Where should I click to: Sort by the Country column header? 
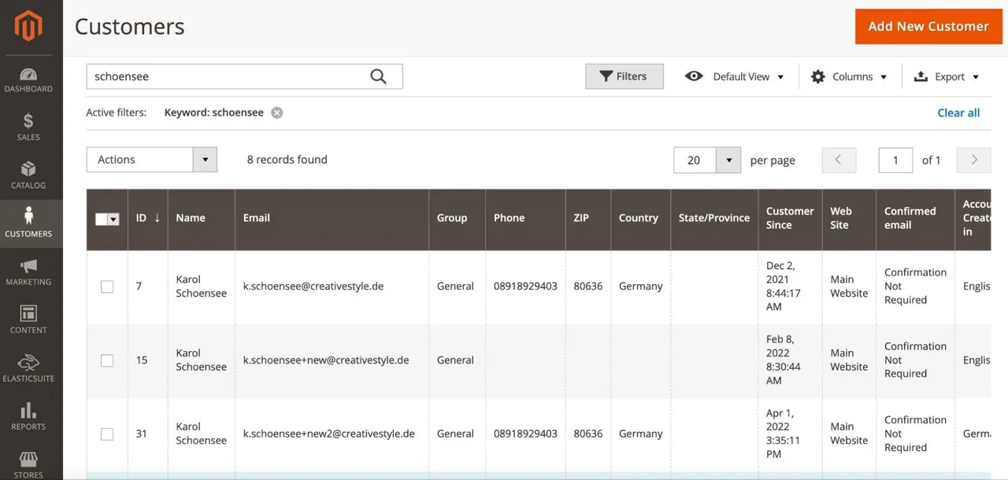[x=640, y=218]
